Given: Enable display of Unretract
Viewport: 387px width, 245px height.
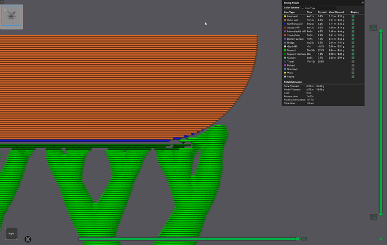Looking at the screenshot, I should tap(353, 69).
